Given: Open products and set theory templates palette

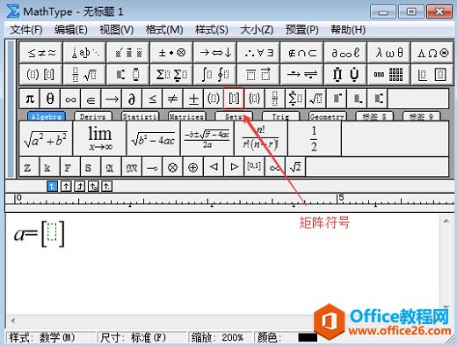Looking at the screenshot, I should (x=345, y=74).
